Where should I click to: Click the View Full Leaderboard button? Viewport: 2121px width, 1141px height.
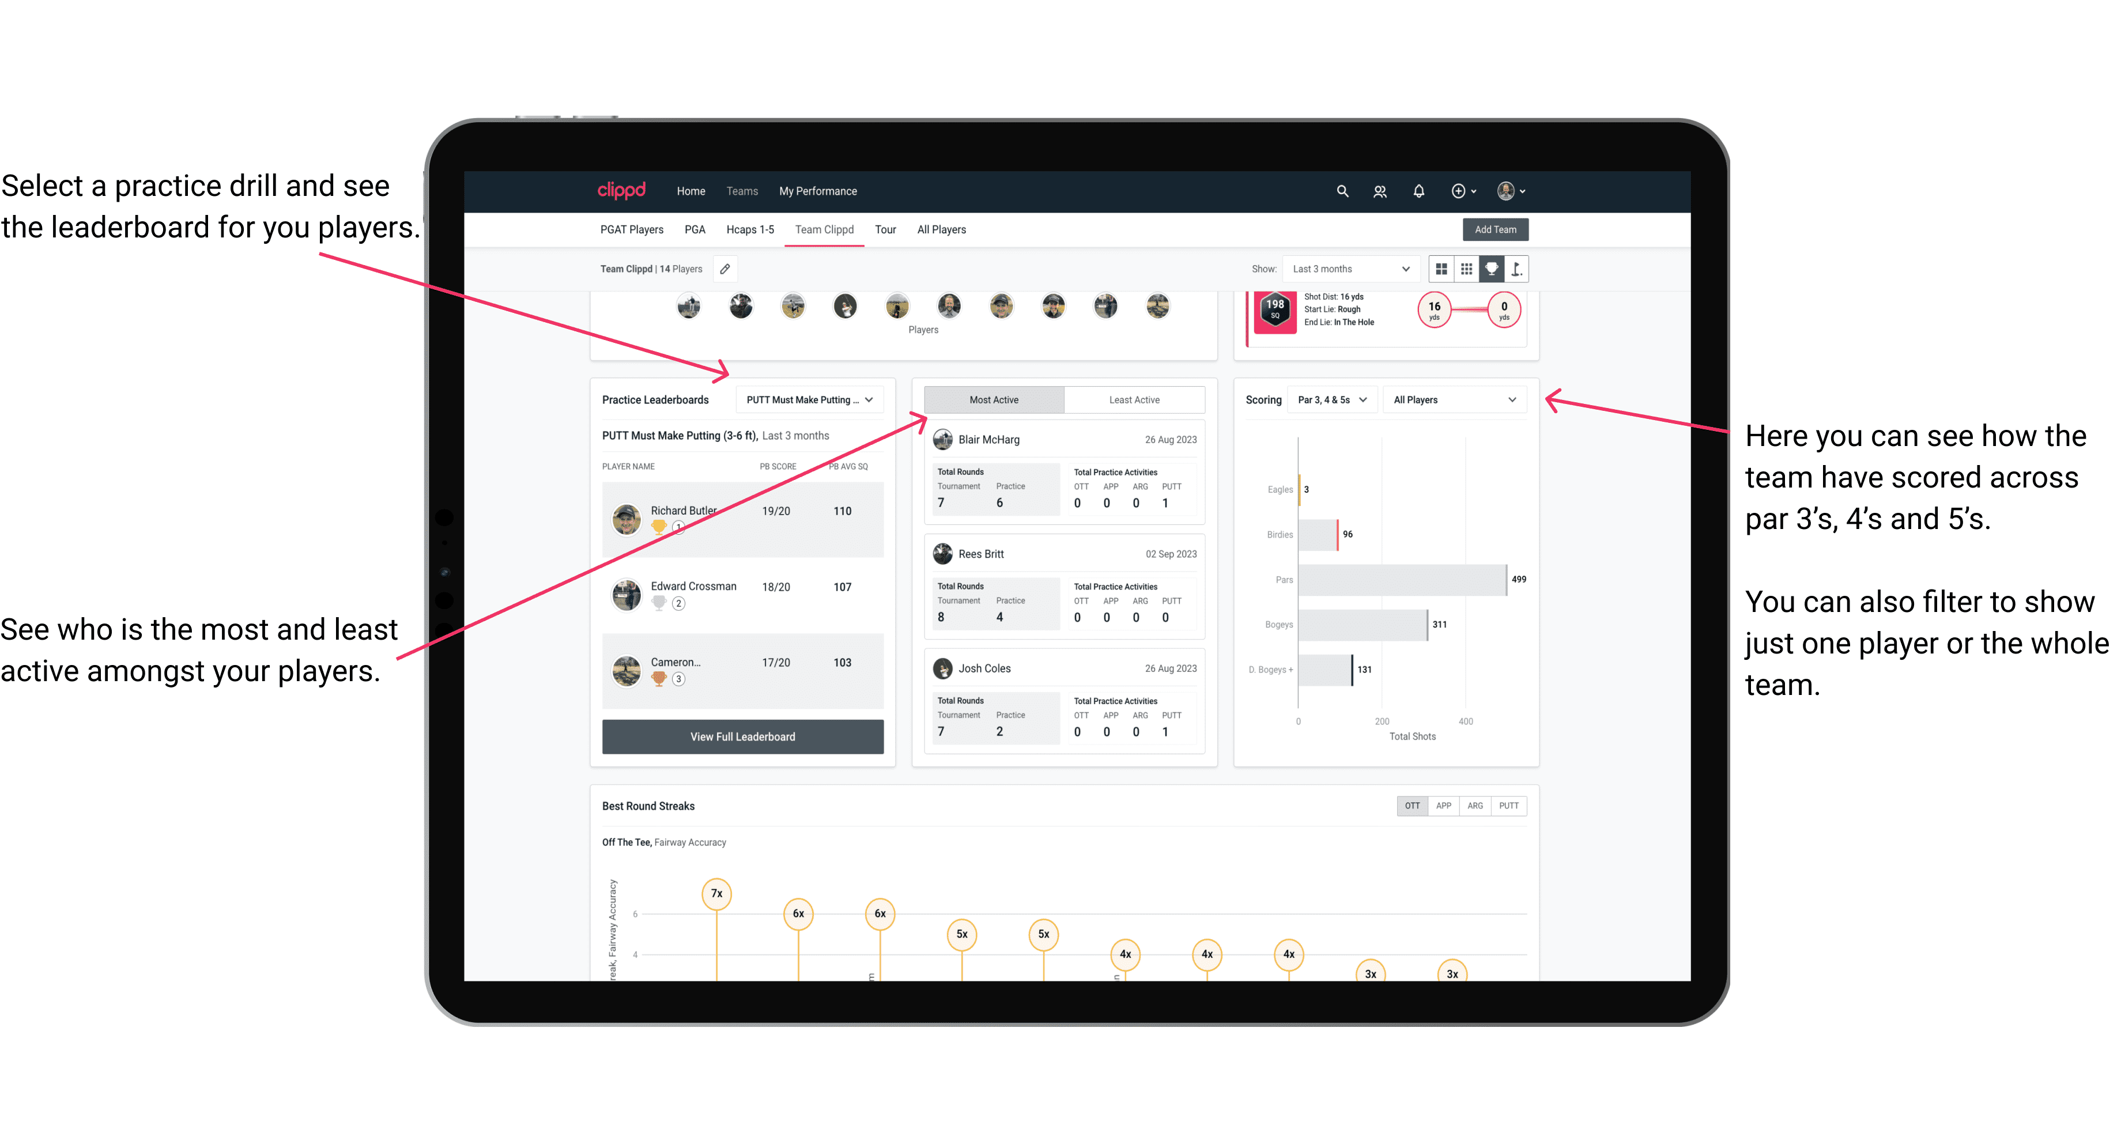click(742, 736)
